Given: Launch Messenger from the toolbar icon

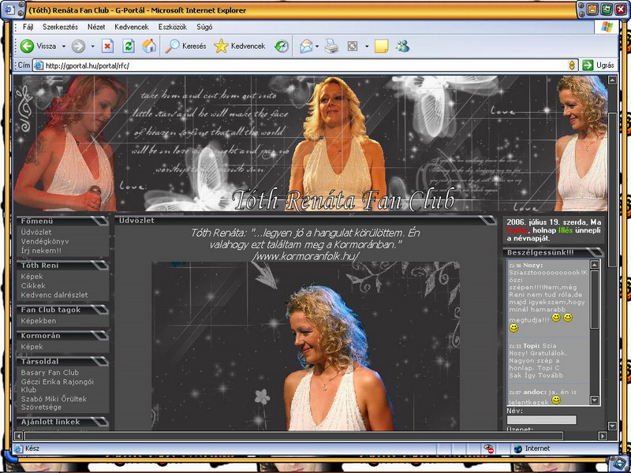Looking at the screenshot, I should coord(402,46).
